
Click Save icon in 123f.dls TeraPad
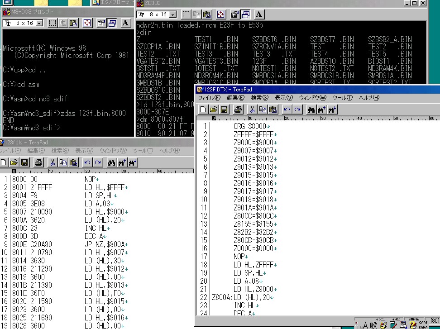pos(24,162)
